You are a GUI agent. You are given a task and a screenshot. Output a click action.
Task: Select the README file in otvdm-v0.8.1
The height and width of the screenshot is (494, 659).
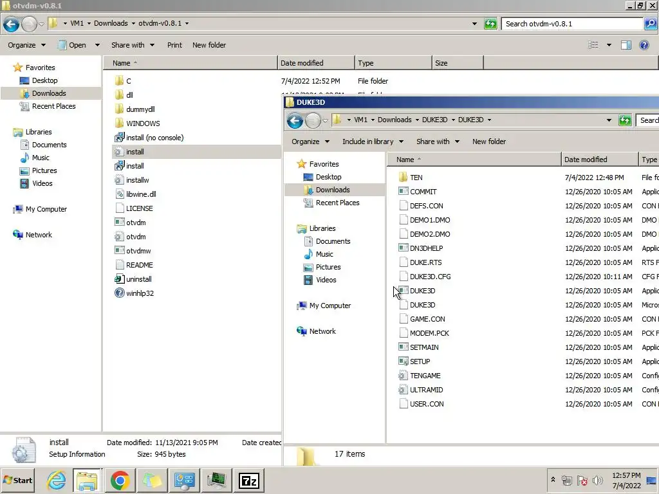tap(134, 265)
